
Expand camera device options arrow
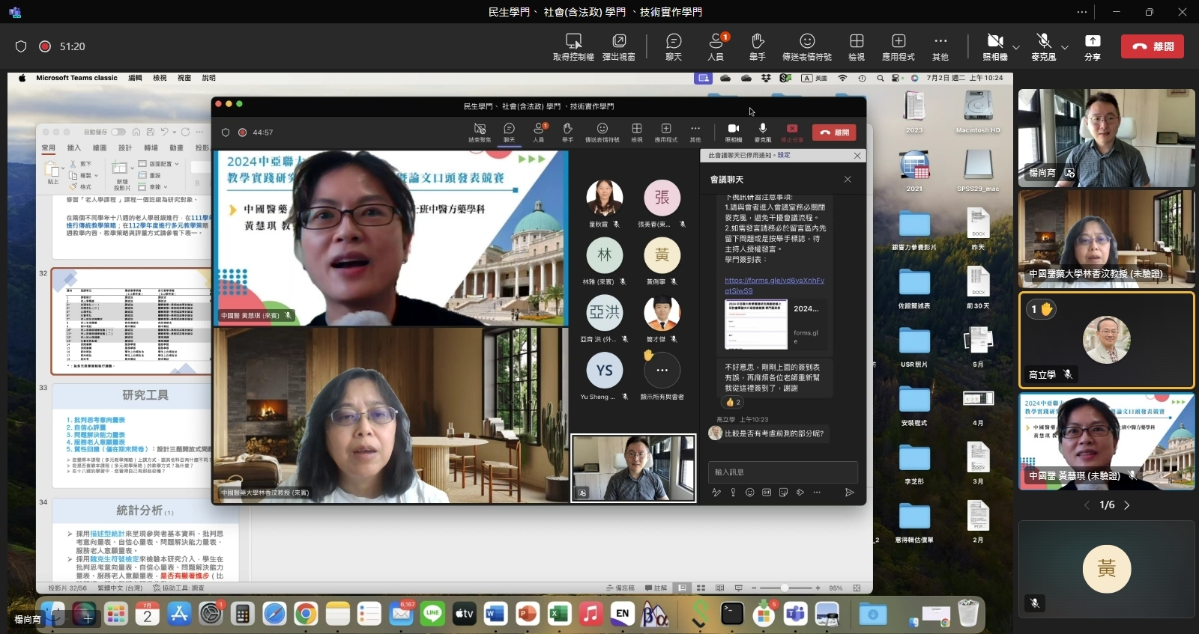1016,46
